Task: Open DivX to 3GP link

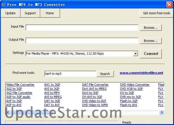Action: (x=90, y=93)
